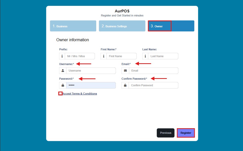Click the user icon beside Username field
Screen dimensions: 243x151
[63, 71]
